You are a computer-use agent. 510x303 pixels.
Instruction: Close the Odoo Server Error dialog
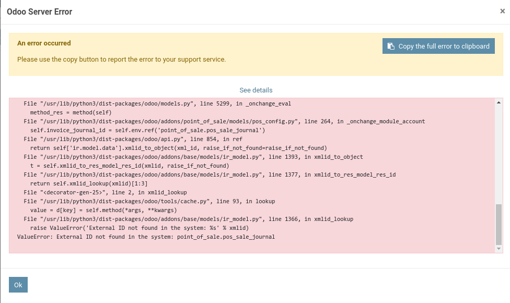click(502, 11)
